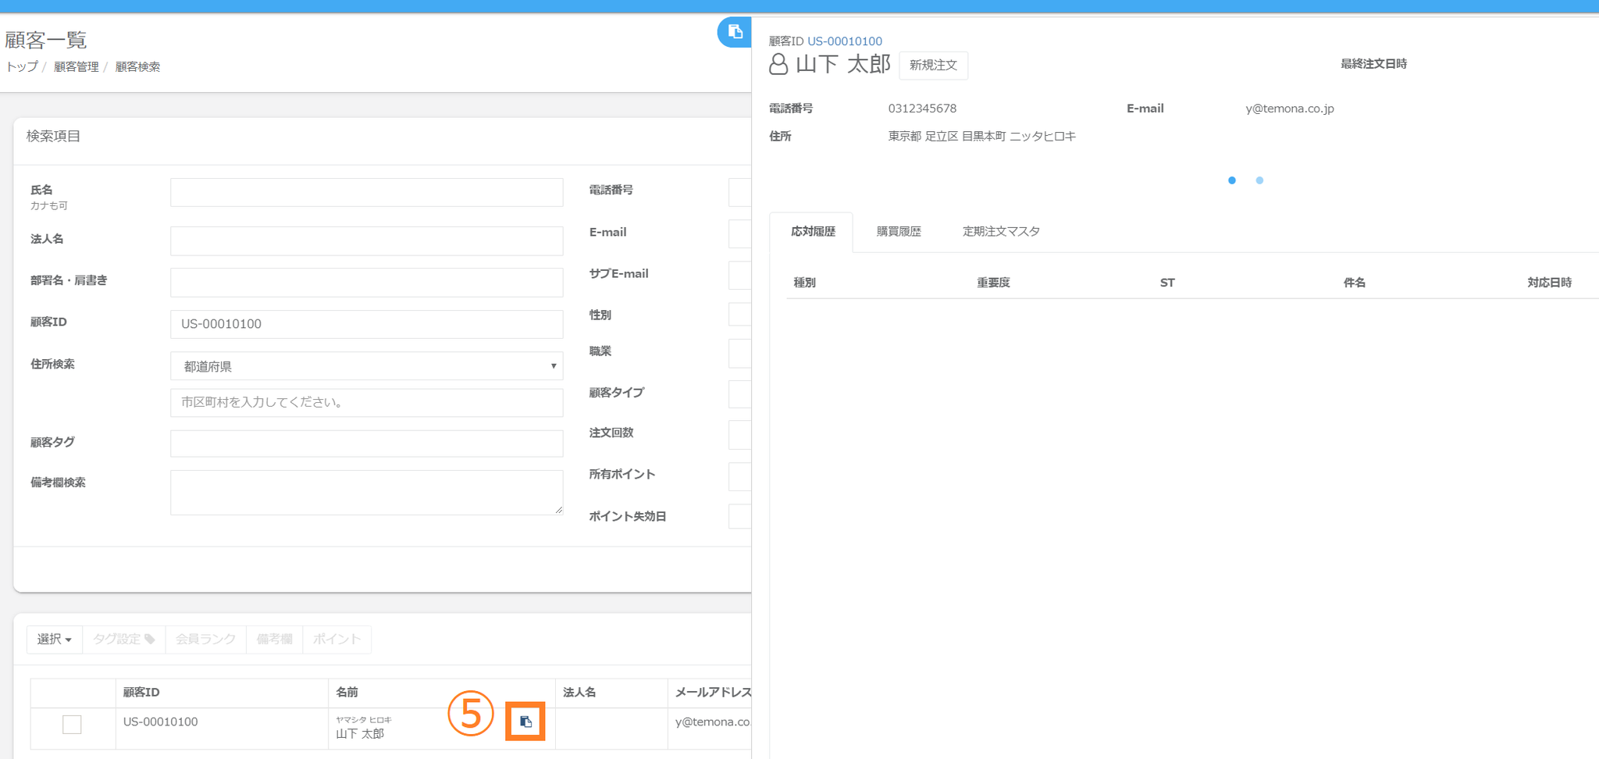Switch to the 購買履歴 tab
1599x759 pixels.
tap(899, 232)
